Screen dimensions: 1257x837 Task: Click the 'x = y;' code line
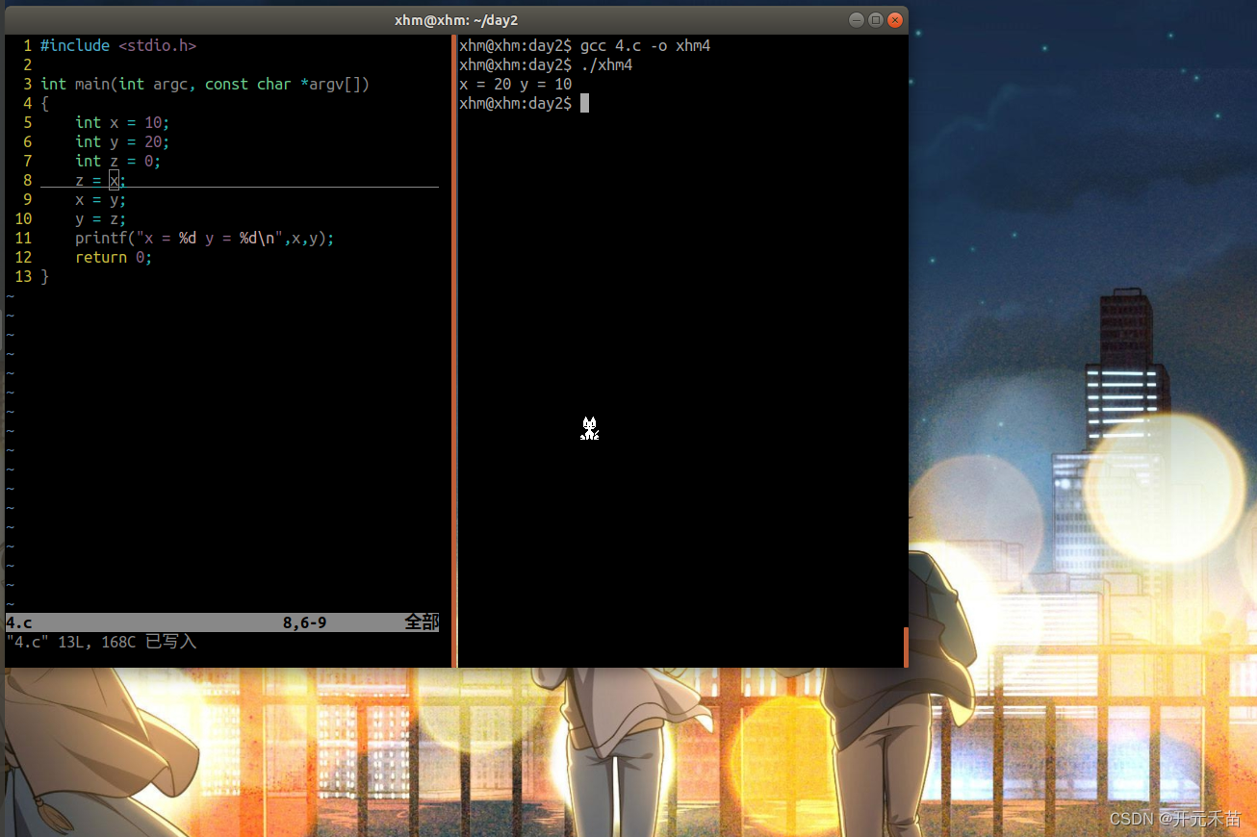pyautogui.click(x=101, y=199)
